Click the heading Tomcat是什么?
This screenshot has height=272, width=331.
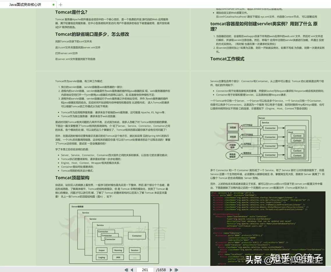click(x=71, y=12)
